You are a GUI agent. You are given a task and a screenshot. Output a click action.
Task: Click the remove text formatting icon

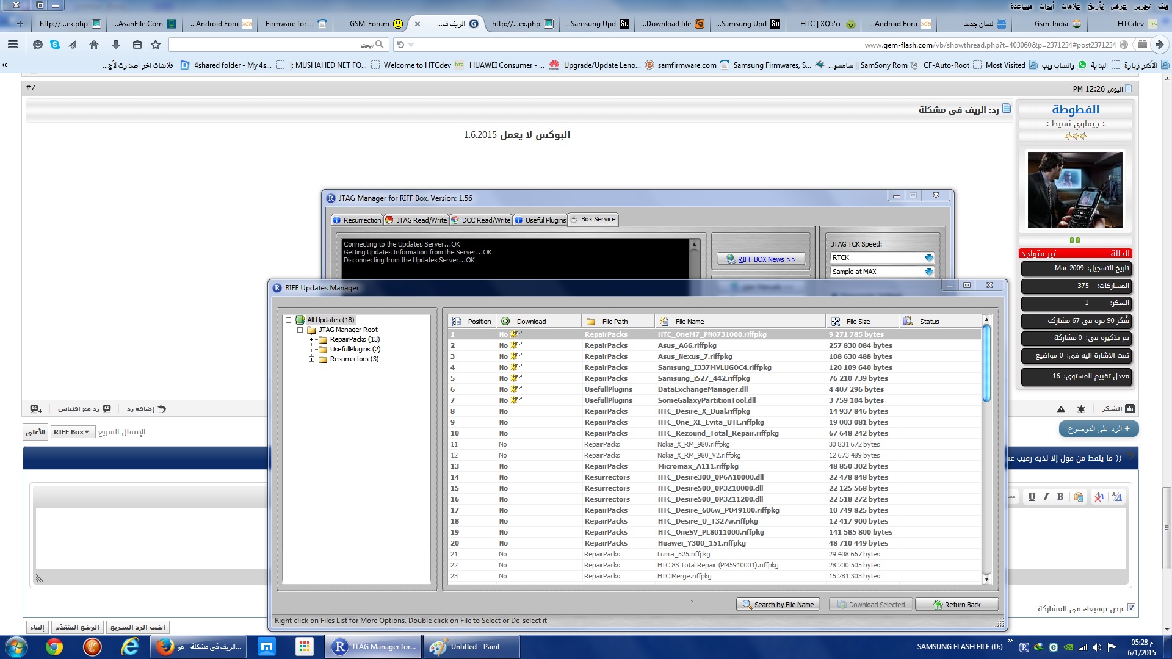click(1099, 497)
